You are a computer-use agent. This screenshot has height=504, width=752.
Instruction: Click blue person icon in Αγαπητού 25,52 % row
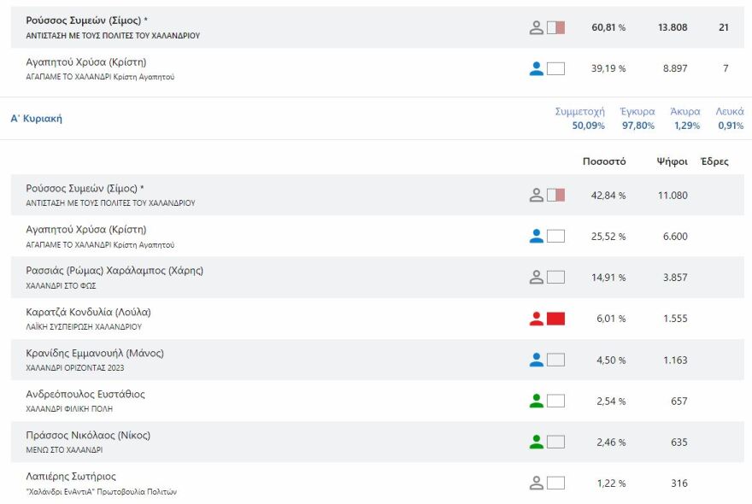(x=537, y=236)
